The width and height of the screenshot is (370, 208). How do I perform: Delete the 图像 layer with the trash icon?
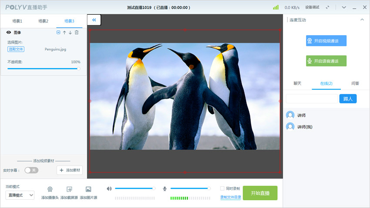point(77,33)
